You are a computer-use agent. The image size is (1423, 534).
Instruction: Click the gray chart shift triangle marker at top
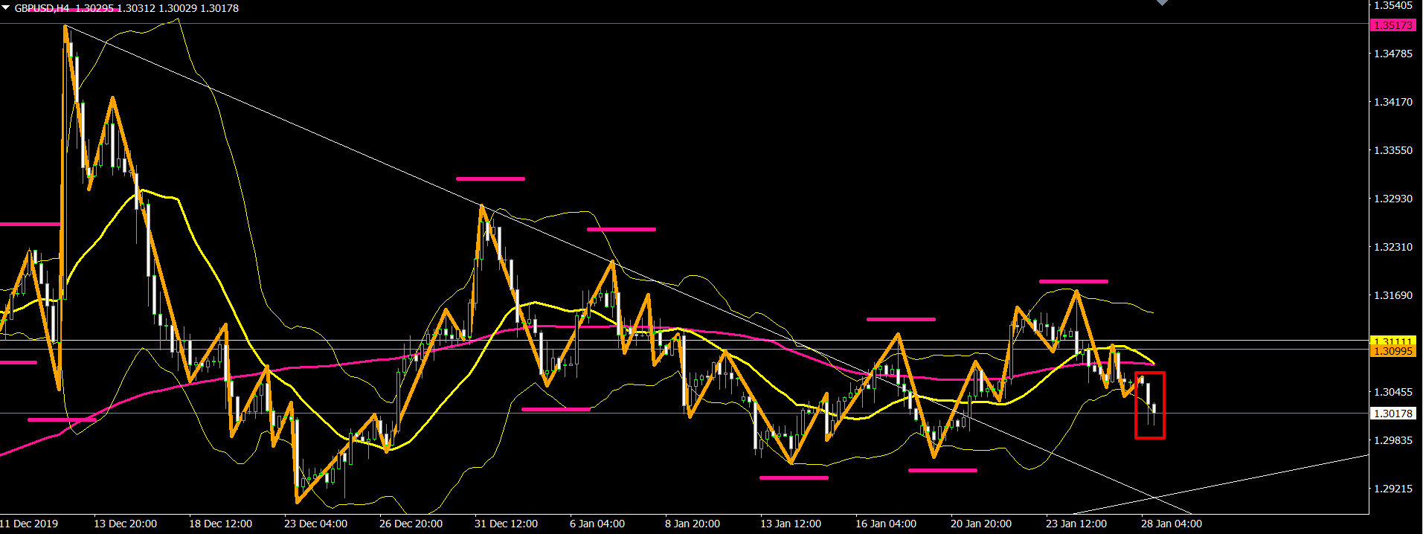pyautogui.click(x=1162, y=3)
